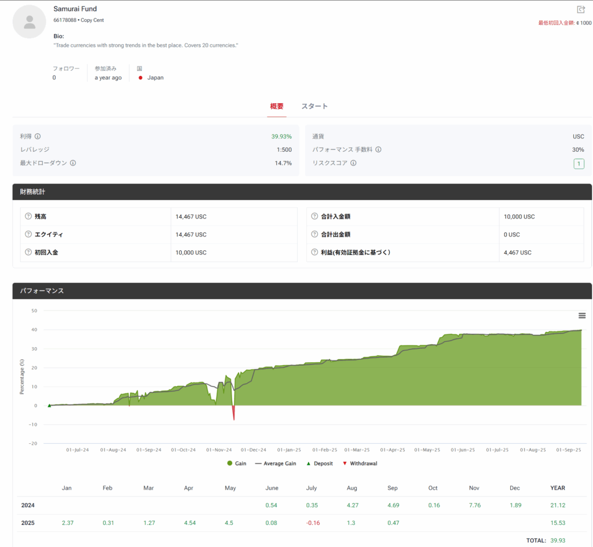The width and height of the screenshot is (593, 547).
Task: Click the Samurai Fund profile avatar
Action: [30, 22]
